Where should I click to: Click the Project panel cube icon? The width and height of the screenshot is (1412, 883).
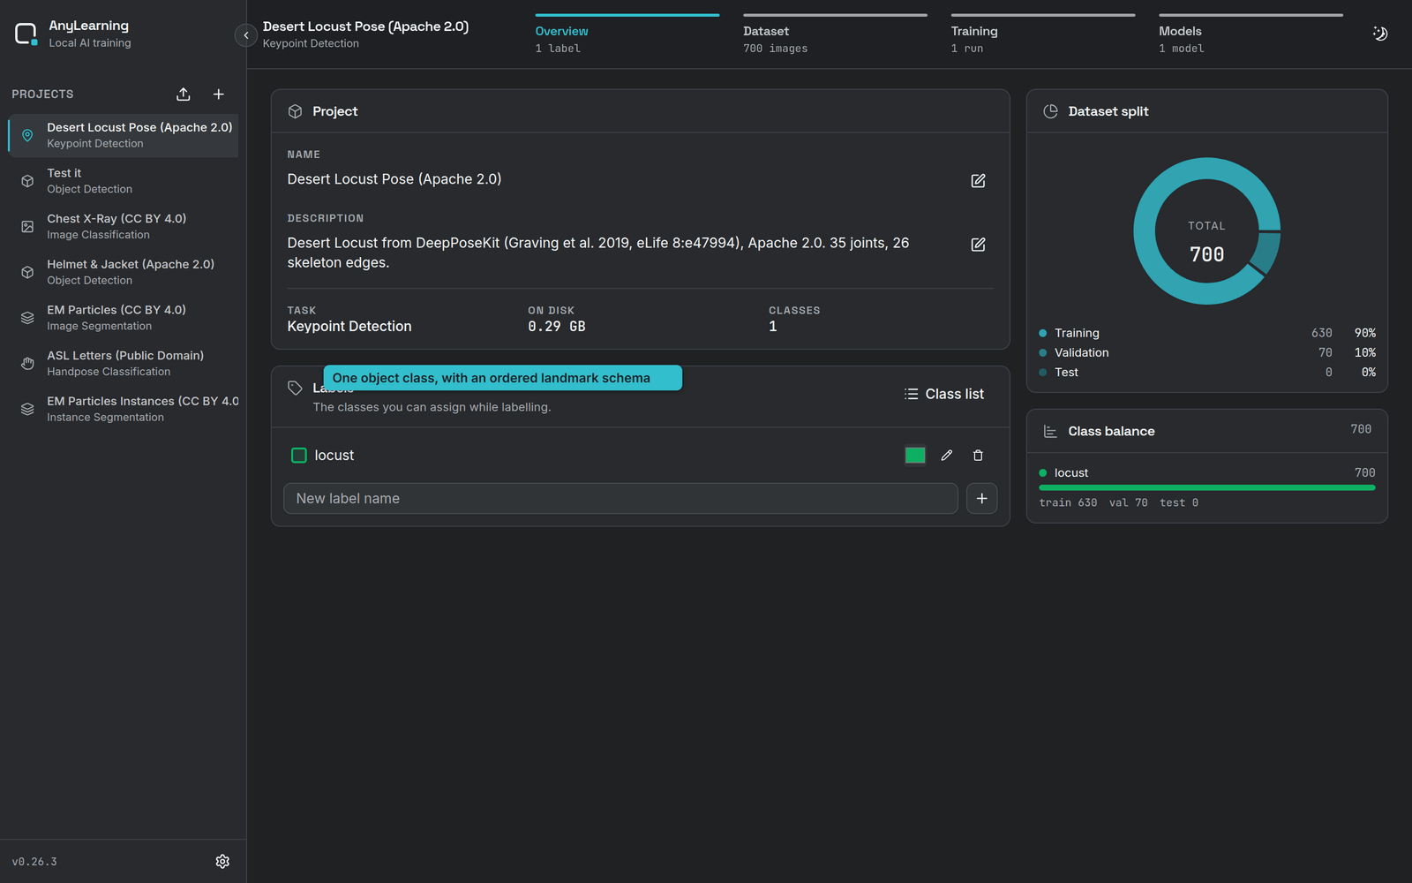coord(296,111)
